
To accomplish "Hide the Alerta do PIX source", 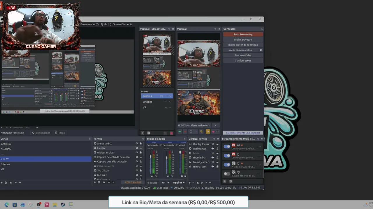I will click(137, 143).
